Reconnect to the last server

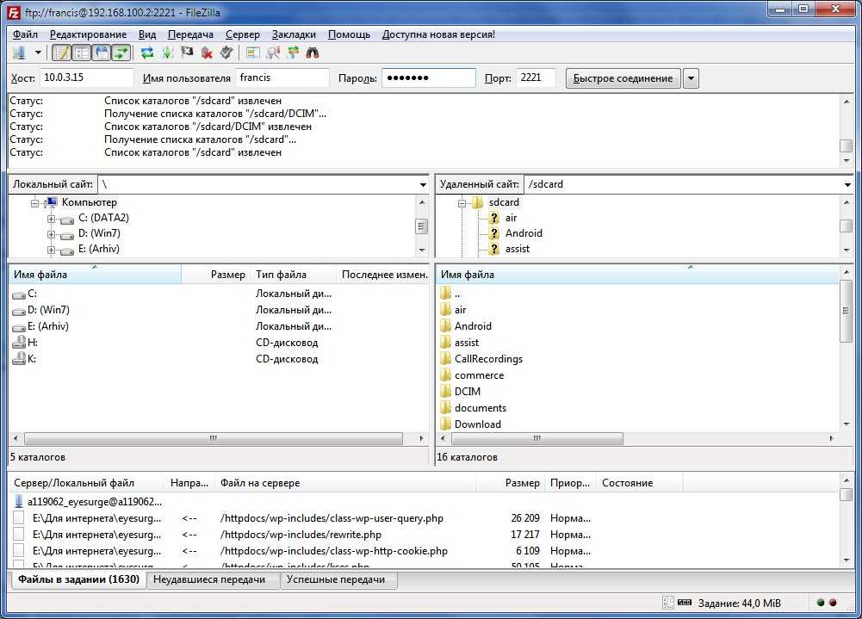[226, 53]
